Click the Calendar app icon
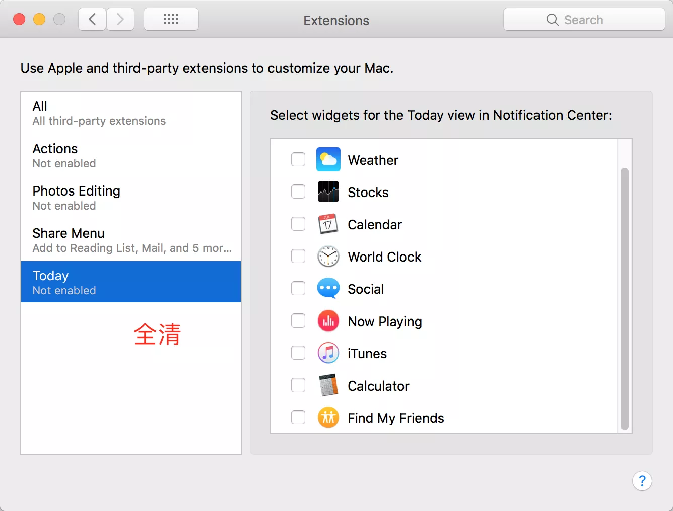Viewport: 673px width, 511px height. pos(328,224)
